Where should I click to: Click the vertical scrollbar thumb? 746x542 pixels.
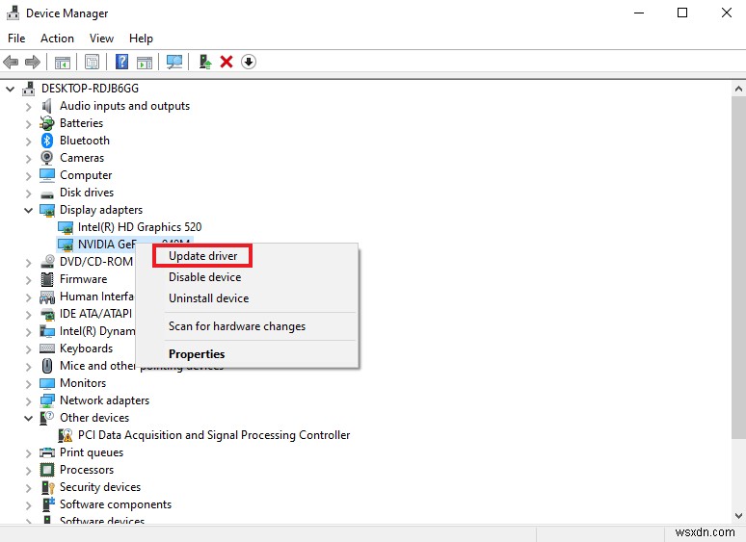tap(738, 268)
